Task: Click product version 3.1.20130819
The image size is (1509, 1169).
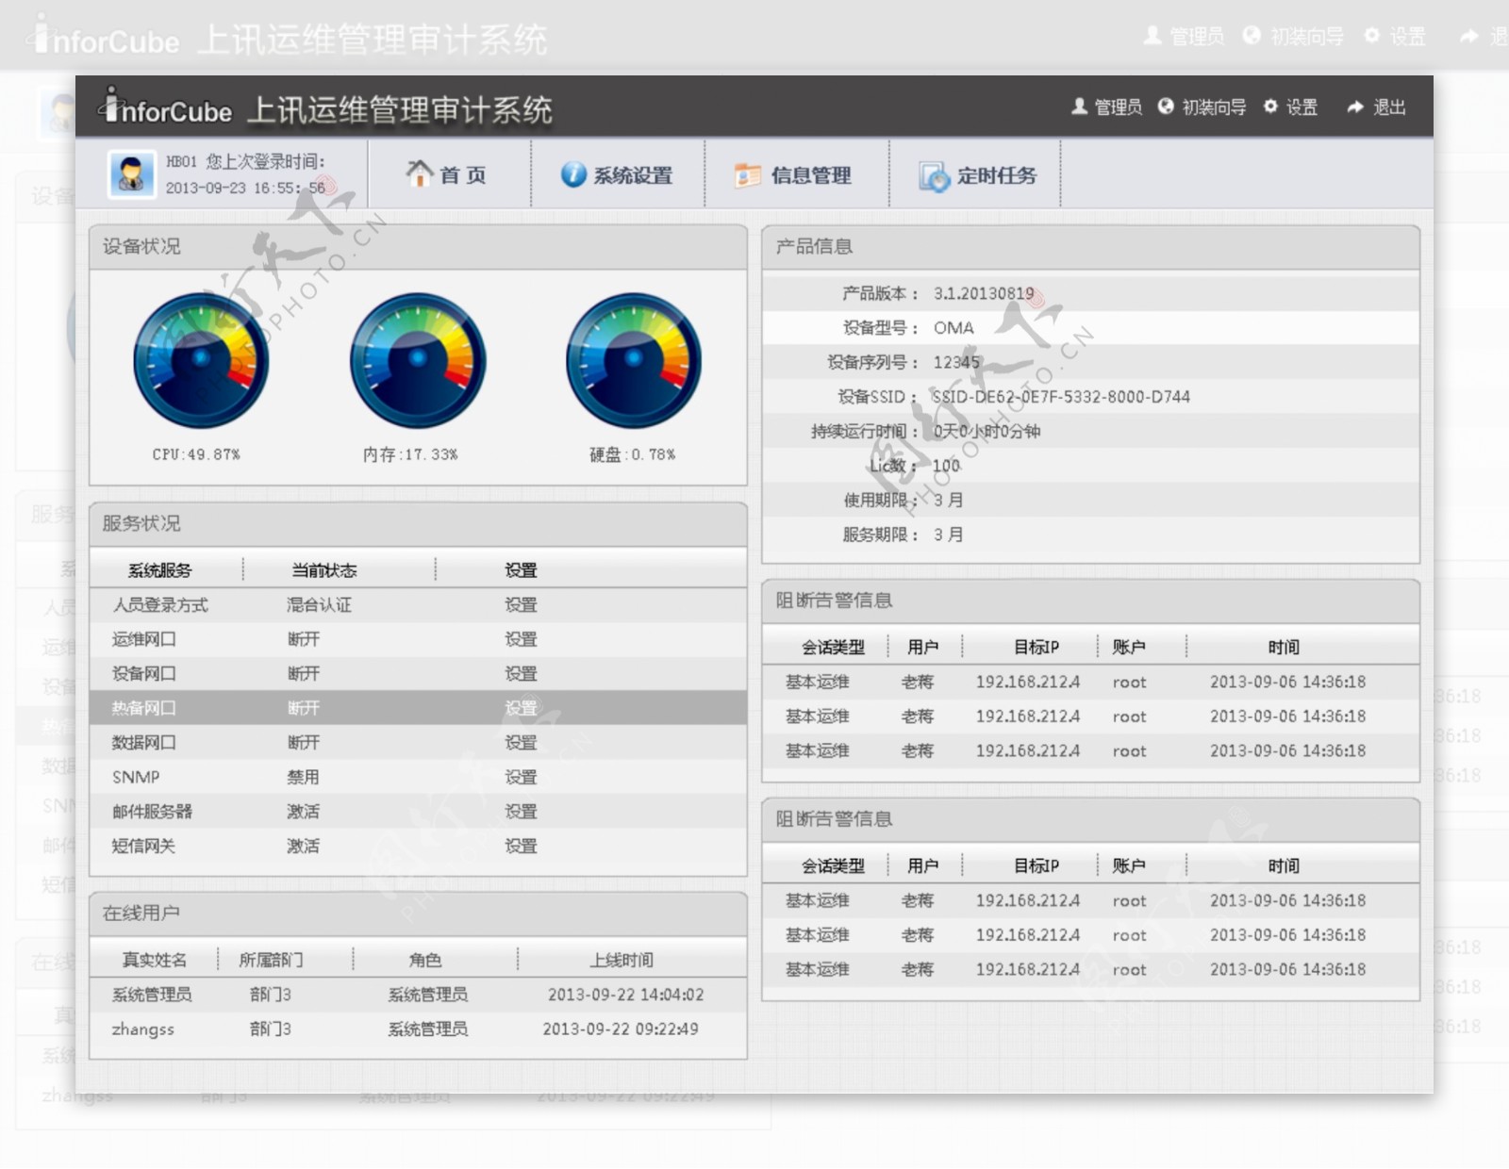Action: point(984,293)
